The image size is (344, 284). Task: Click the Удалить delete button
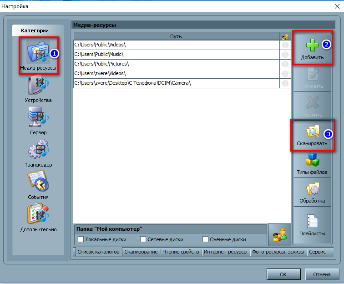click(x=312, y=106)
